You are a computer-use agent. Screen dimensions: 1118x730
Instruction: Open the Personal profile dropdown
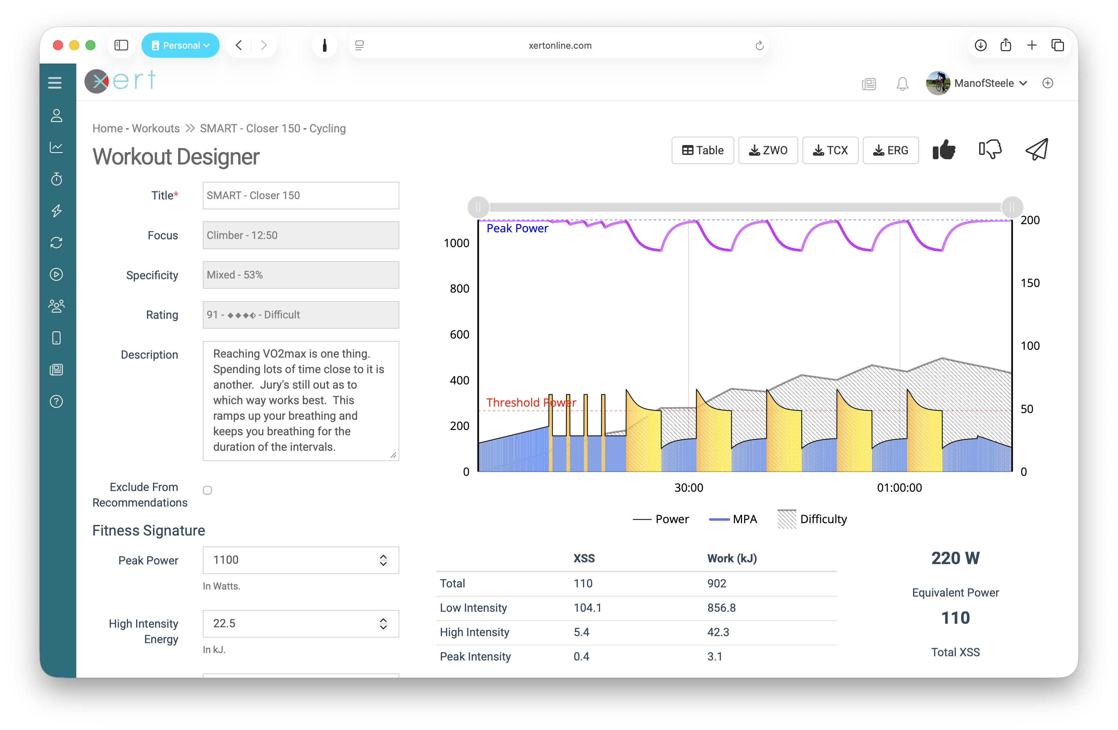(180, 45)
